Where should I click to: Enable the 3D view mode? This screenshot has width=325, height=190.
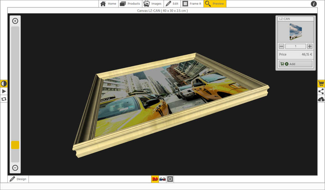(x=155, y=179)
